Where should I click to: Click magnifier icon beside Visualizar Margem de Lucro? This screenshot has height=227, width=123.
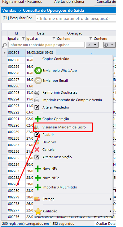[x=37, y=127]
